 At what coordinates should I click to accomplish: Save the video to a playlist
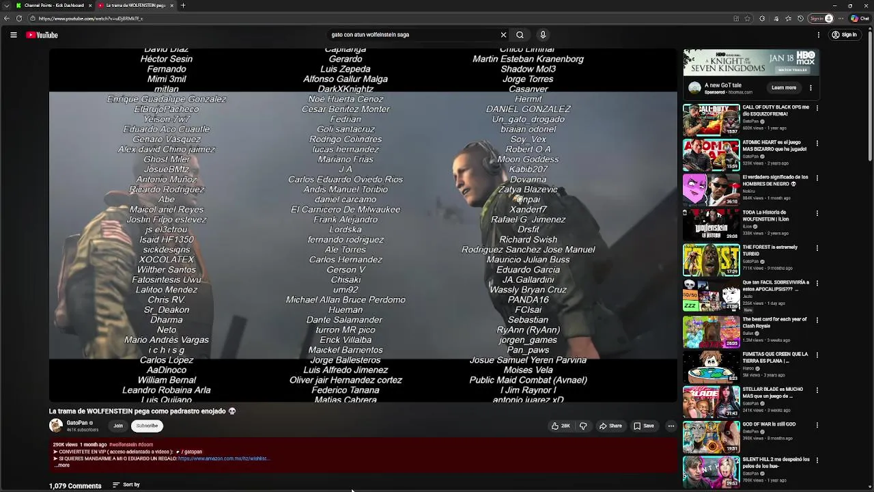644,426
